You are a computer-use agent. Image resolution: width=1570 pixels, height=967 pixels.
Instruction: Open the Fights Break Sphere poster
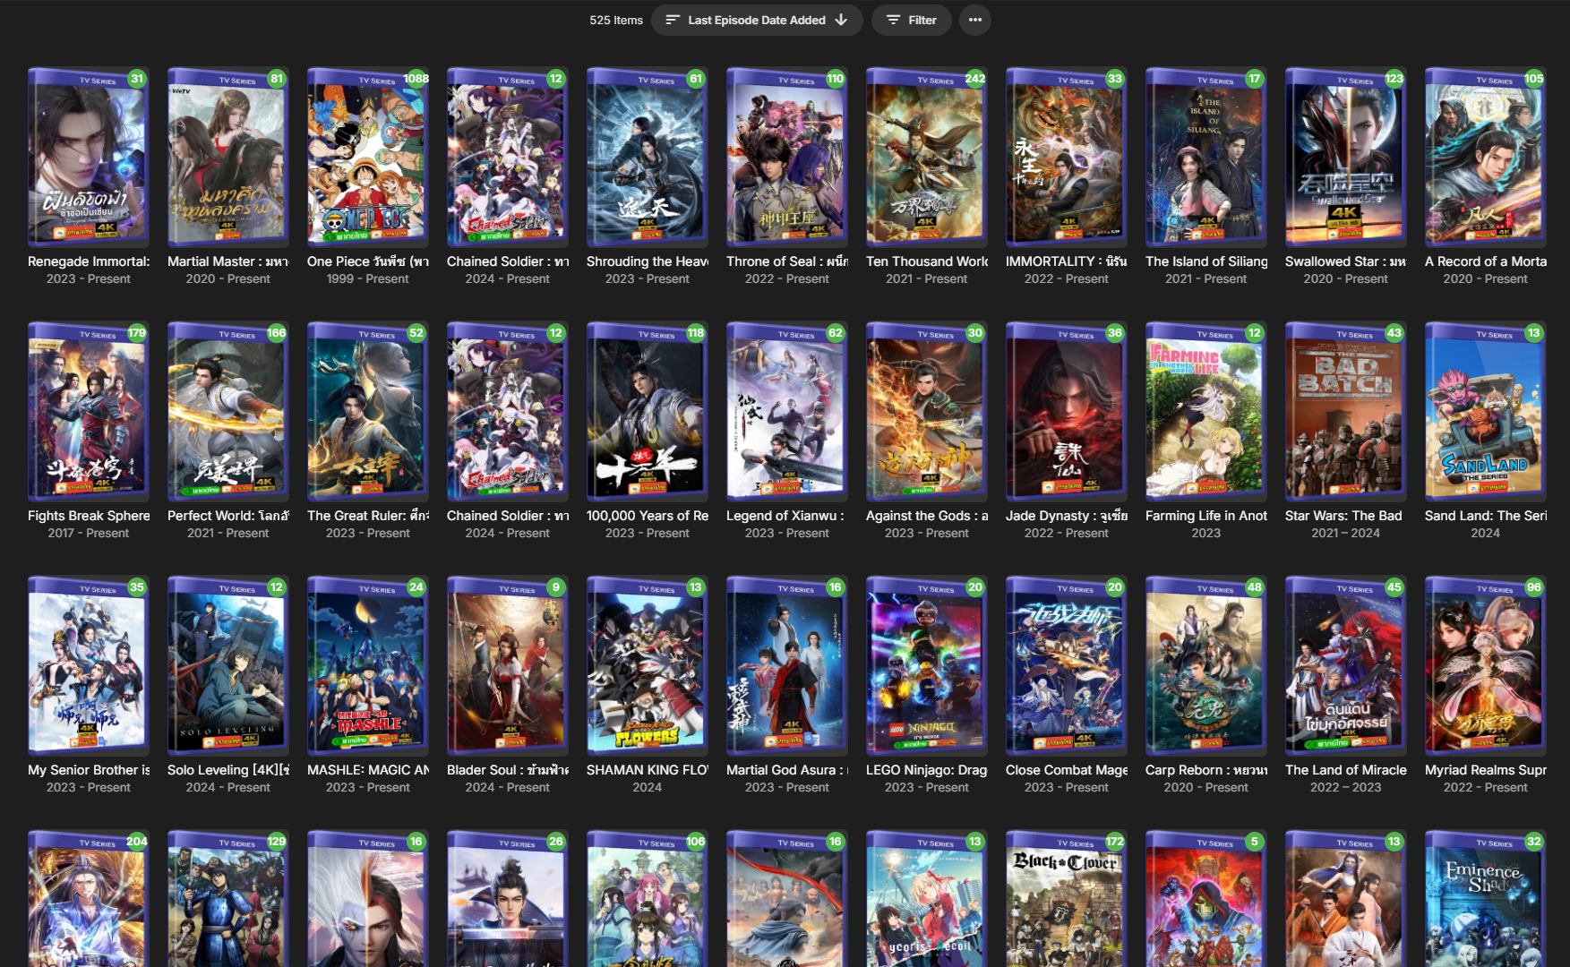88,412
